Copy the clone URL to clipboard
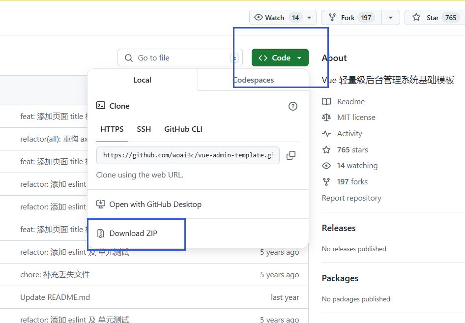The image size is (465, 323). [x=291, y=155]
